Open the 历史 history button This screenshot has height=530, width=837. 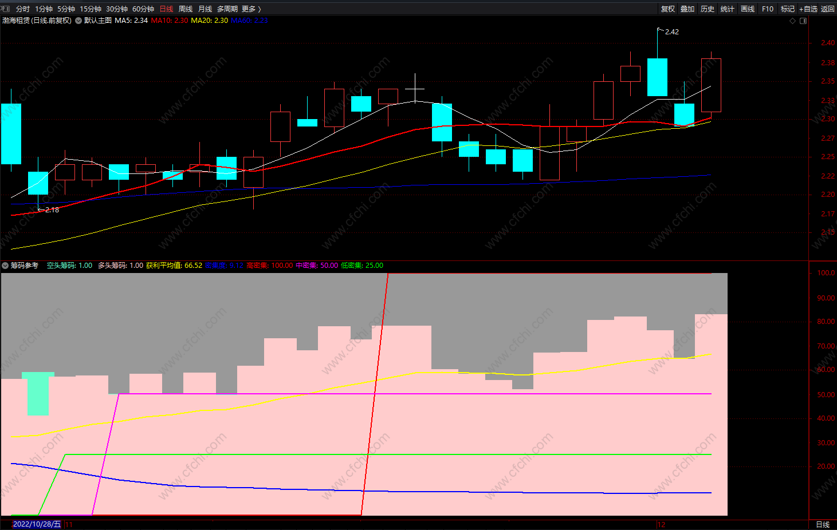coord(708,9)
